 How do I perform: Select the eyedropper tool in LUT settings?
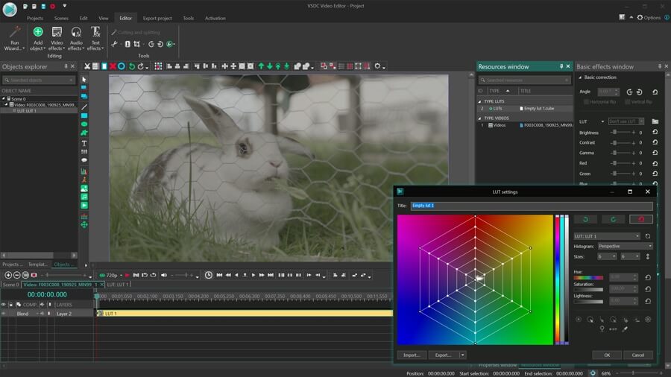click(625, 329)
